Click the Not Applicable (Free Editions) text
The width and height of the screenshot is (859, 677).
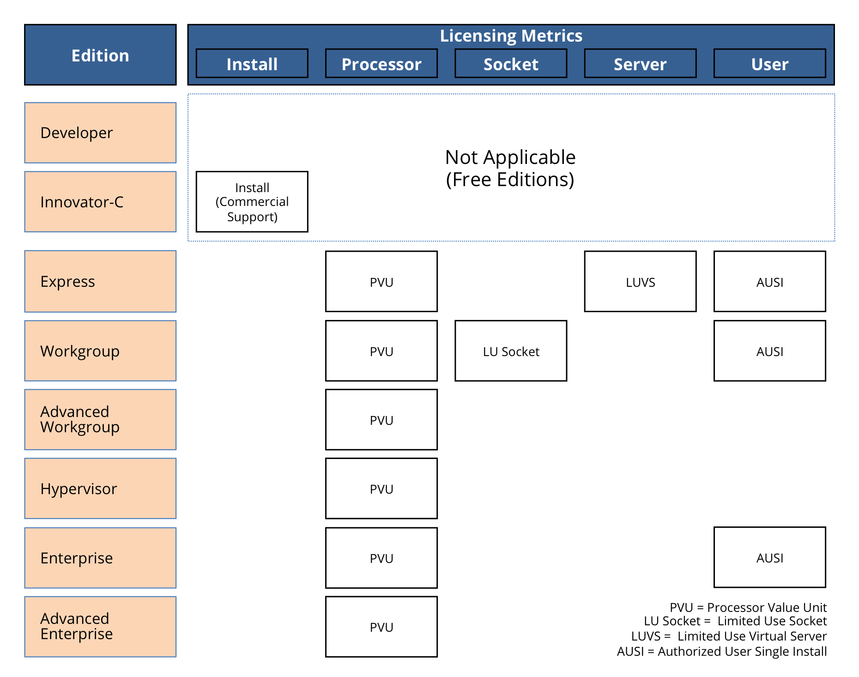510,169
